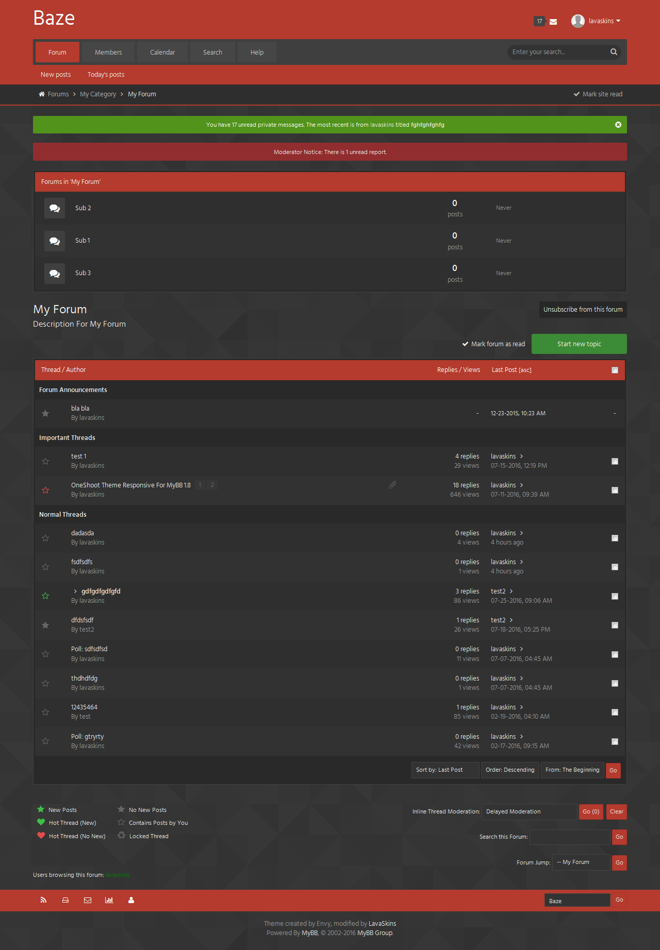Check the Poll: gtryrty thread checkbox
660x950 pixels.
[615, 741]
